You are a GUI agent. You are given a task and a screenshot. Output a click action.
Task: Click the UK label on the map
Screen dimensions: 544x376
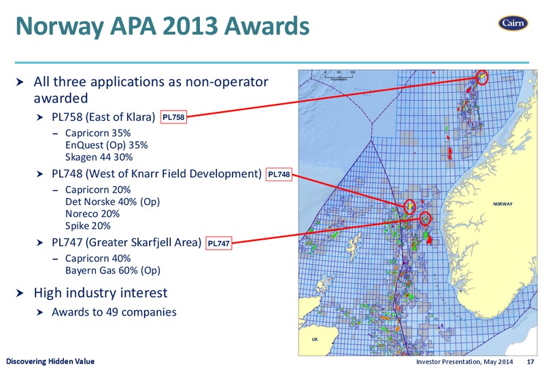315,339
